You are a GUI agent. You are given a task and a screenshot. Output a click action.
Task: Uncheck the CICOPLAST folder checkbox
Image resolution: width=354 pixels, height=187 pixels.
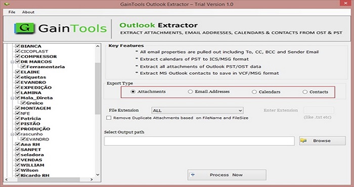17,51
